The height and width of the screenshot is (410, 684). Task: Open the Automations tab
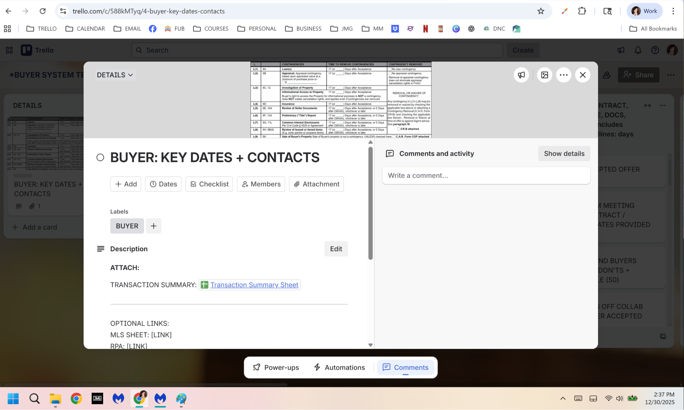(339, 367)
